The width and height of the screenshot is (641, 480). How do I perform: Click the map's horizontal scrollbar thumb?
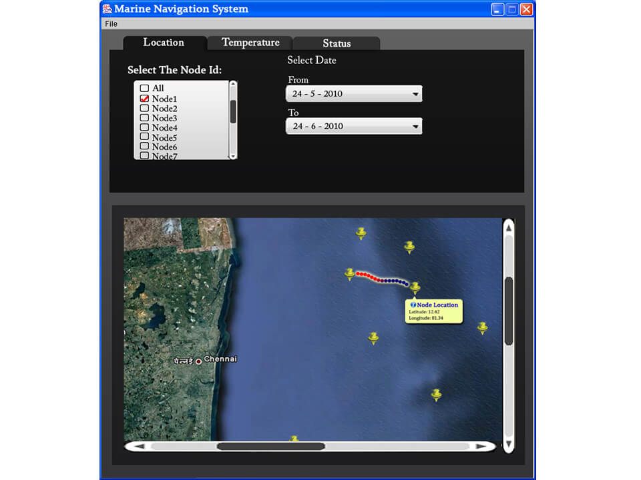270,446
